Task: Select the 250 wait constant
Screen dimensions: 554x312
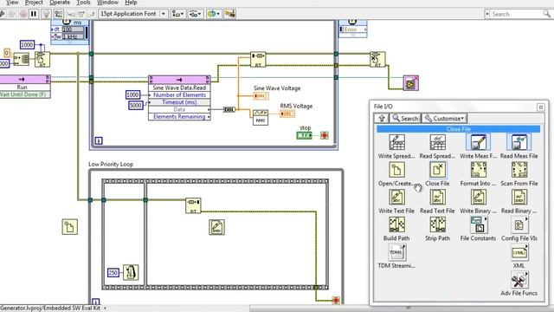Action: [113, 273]
